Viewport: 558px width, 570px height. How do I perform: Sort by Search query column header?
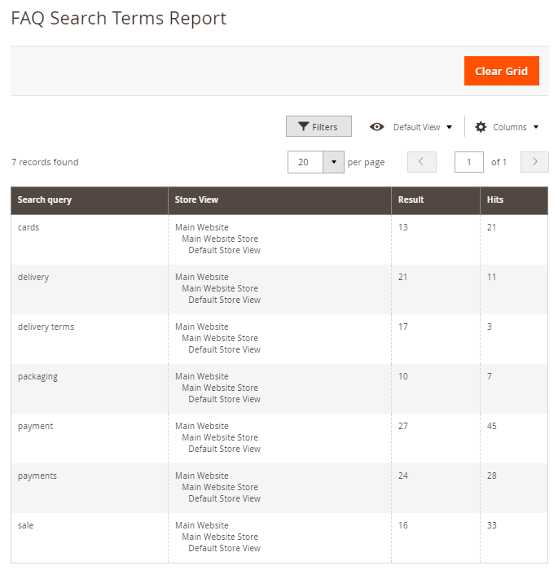pos(90,200)
